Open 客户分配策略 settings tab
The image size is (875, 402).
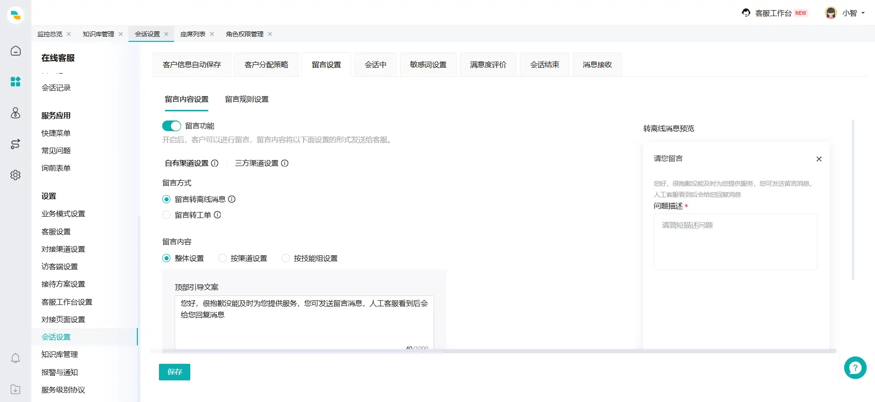pos(266,65)
